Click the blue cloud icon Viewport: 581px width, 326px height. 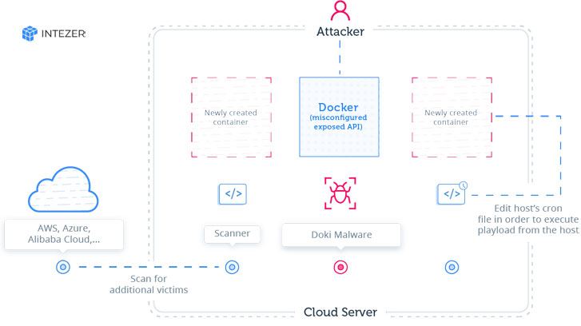(x=62, y=190)
